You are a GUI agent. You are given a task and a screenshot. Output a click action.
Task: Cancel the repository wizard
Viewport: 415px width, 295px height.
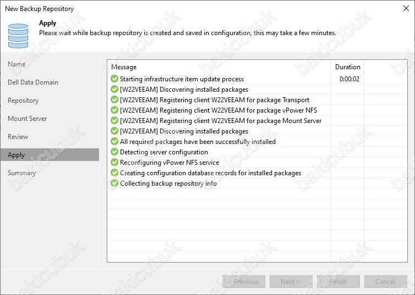(386, 282)
